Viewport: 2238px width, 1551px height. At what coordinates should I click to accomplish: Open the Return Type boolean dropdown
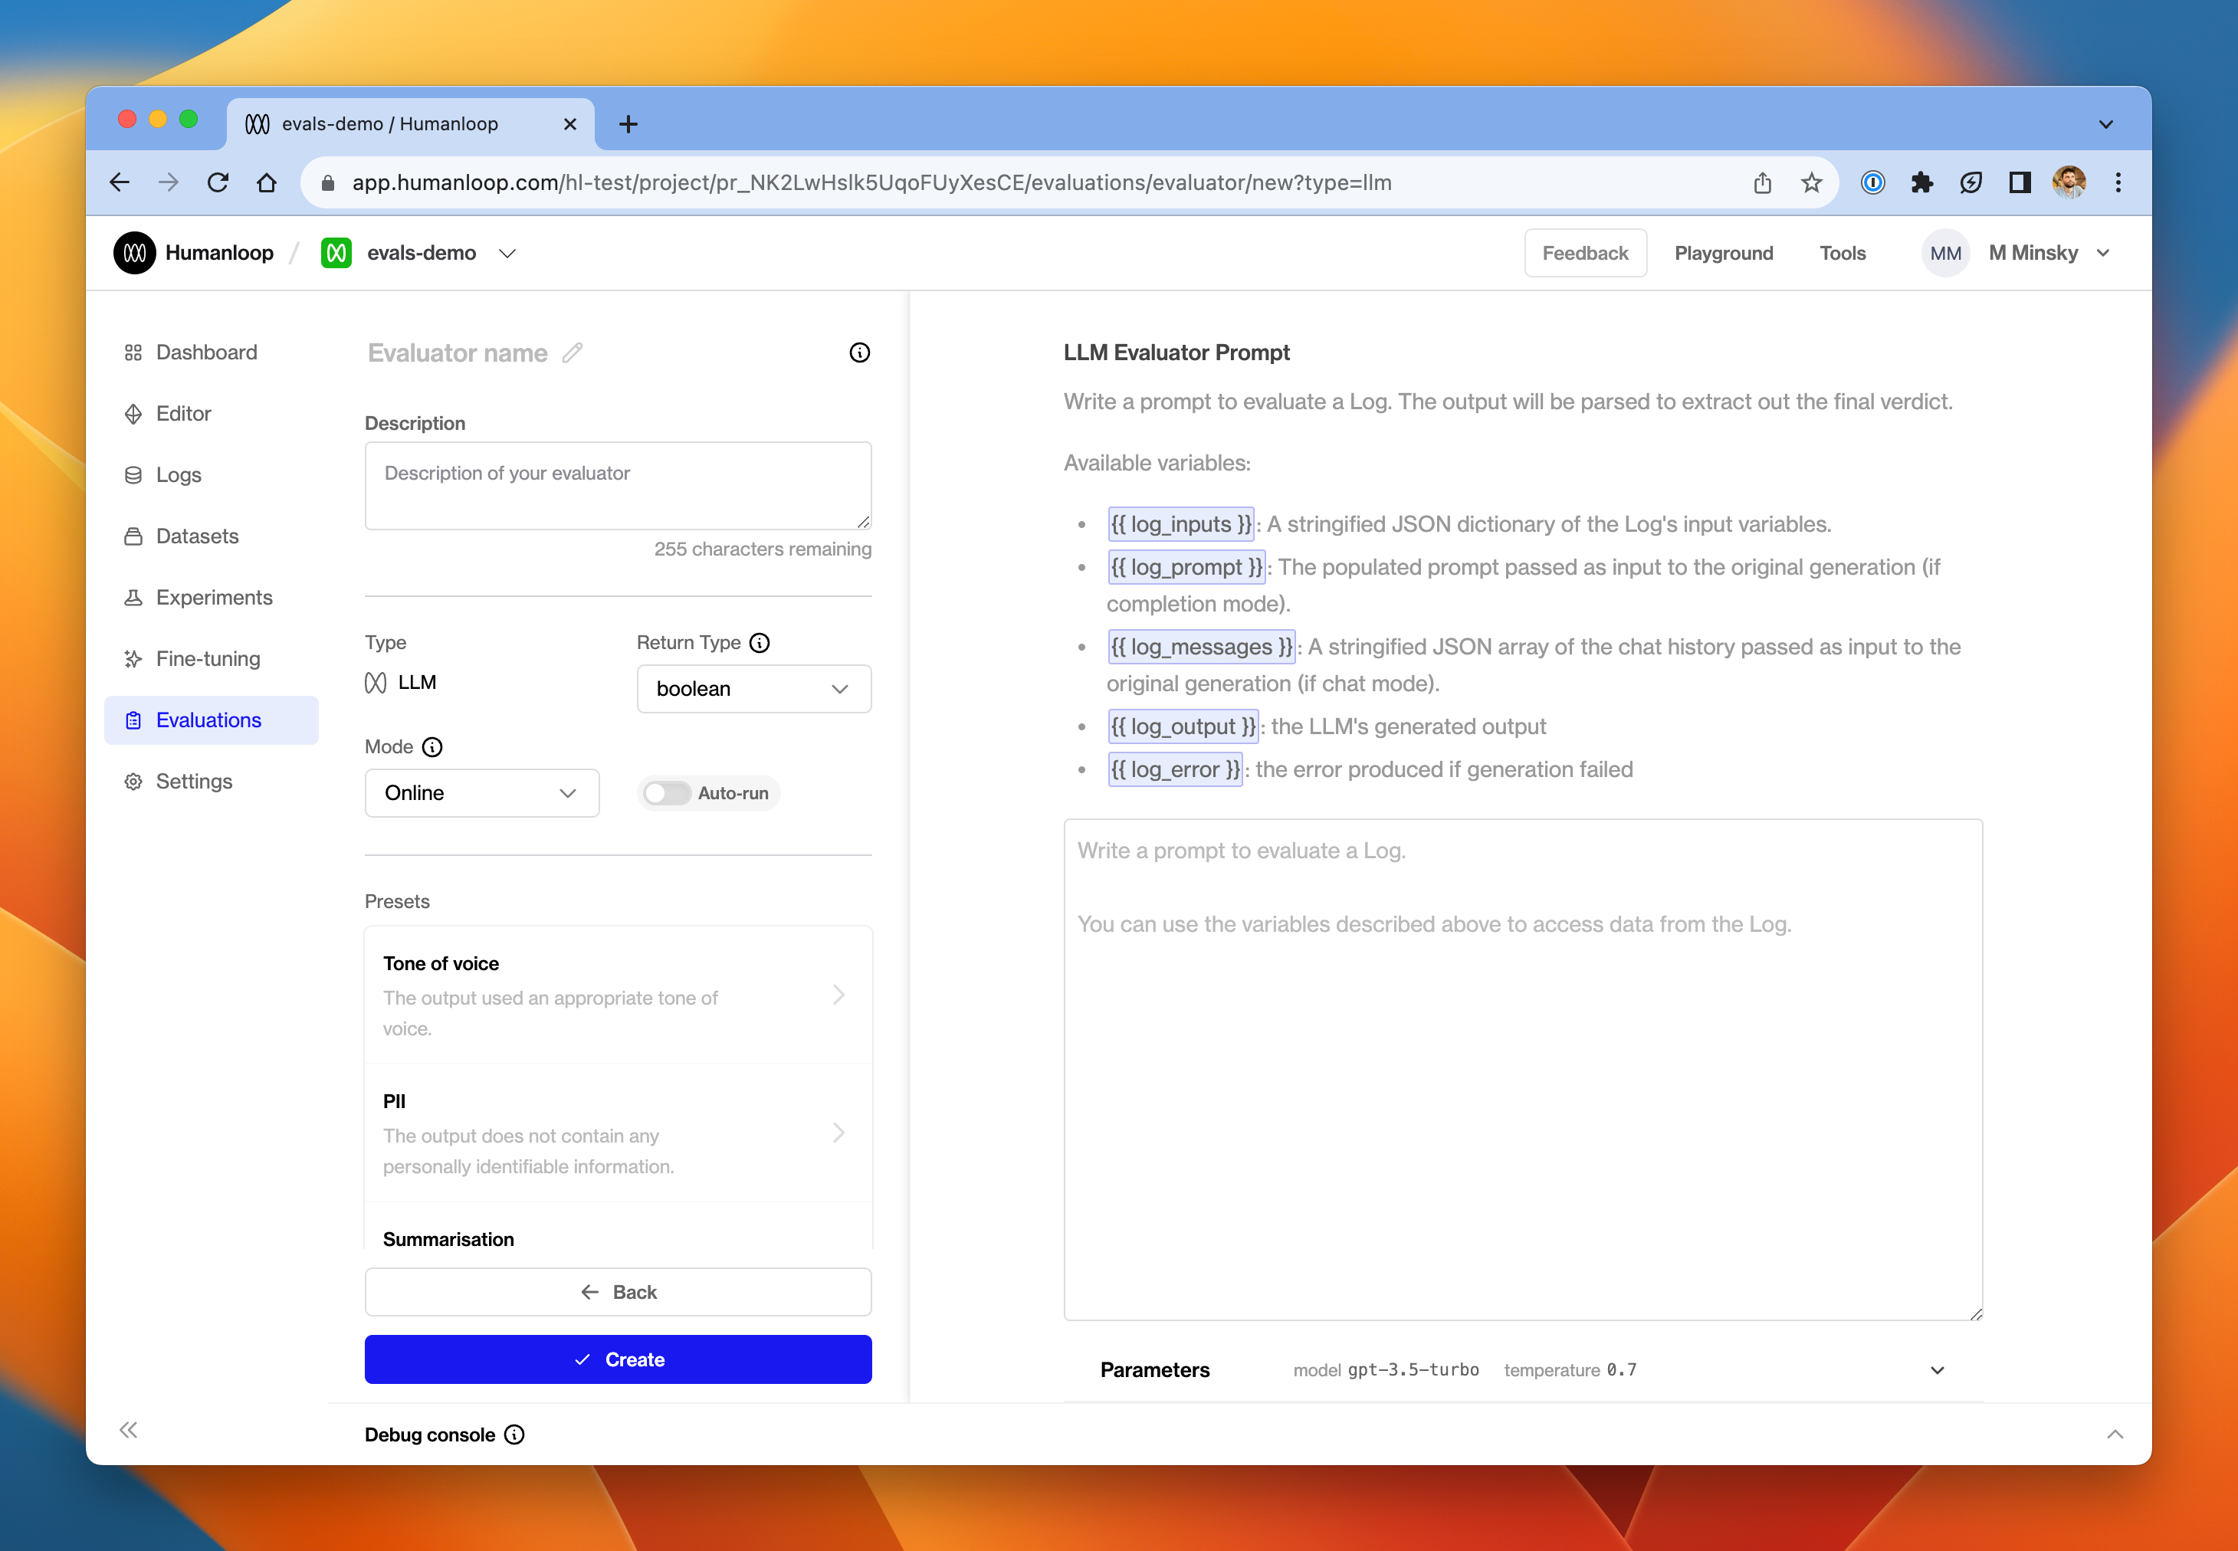point(754,689)
